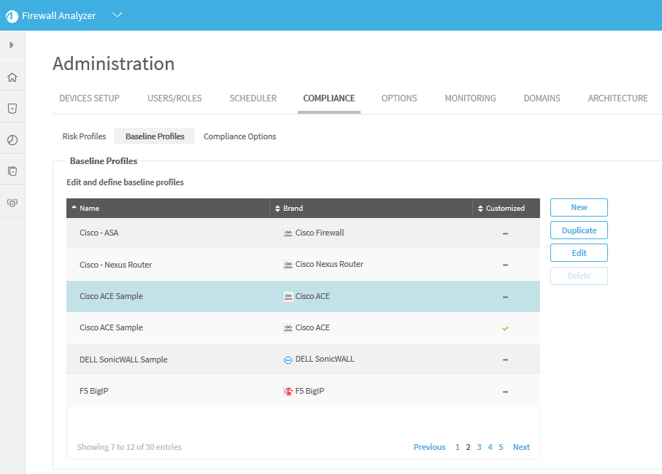Click the stacked shields icon in sidebar

(12, 171)
